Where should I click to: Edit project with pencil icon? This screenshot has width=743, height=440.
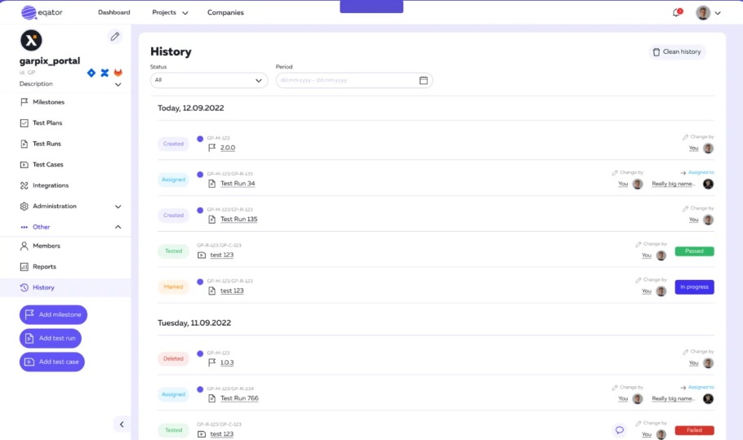point(114,37)
